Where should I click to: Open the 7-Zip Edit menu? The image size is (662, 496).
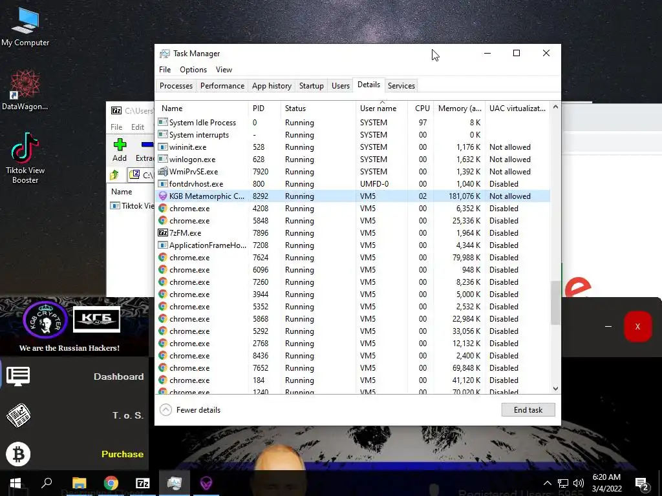[x=138, y=127]
